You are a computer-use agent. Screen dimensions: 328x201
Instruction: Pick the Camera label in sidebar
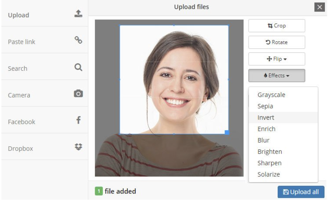coord(19,95)
